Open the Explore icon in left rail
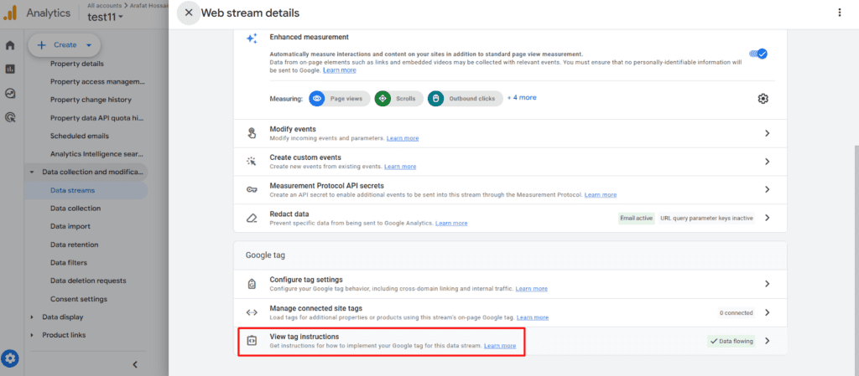Image resolution: width=859 pixels, height=376 pixels. [10, 94]
